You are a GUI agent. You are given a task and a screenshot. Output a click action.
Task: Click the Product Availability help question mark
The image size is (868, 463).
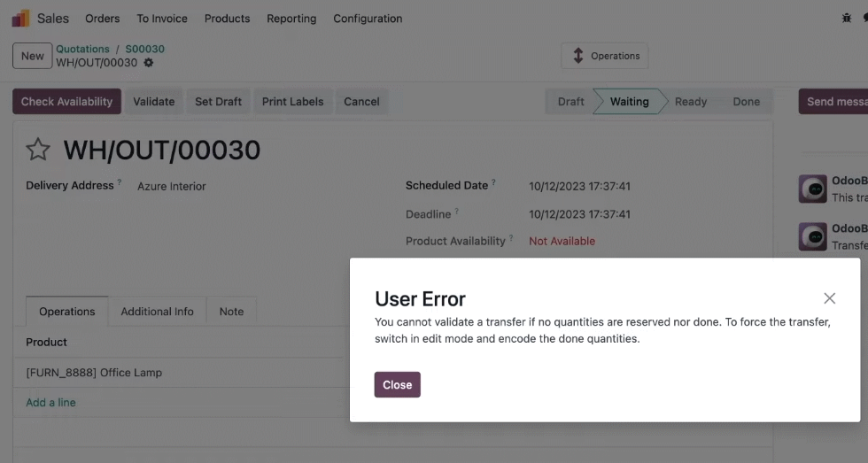[x=511, y=238]
